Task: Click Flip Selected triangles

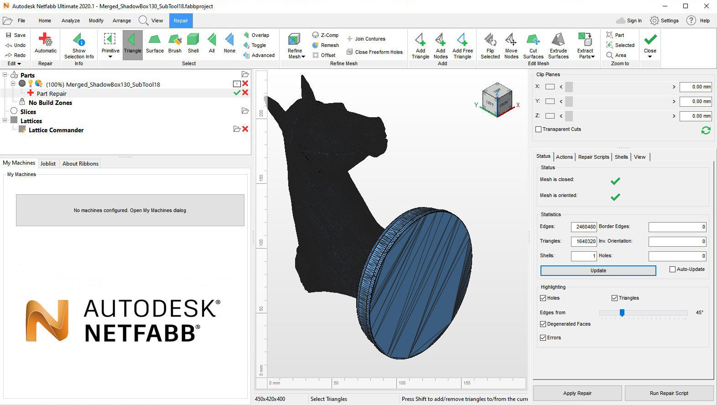Action: point(490,46)
